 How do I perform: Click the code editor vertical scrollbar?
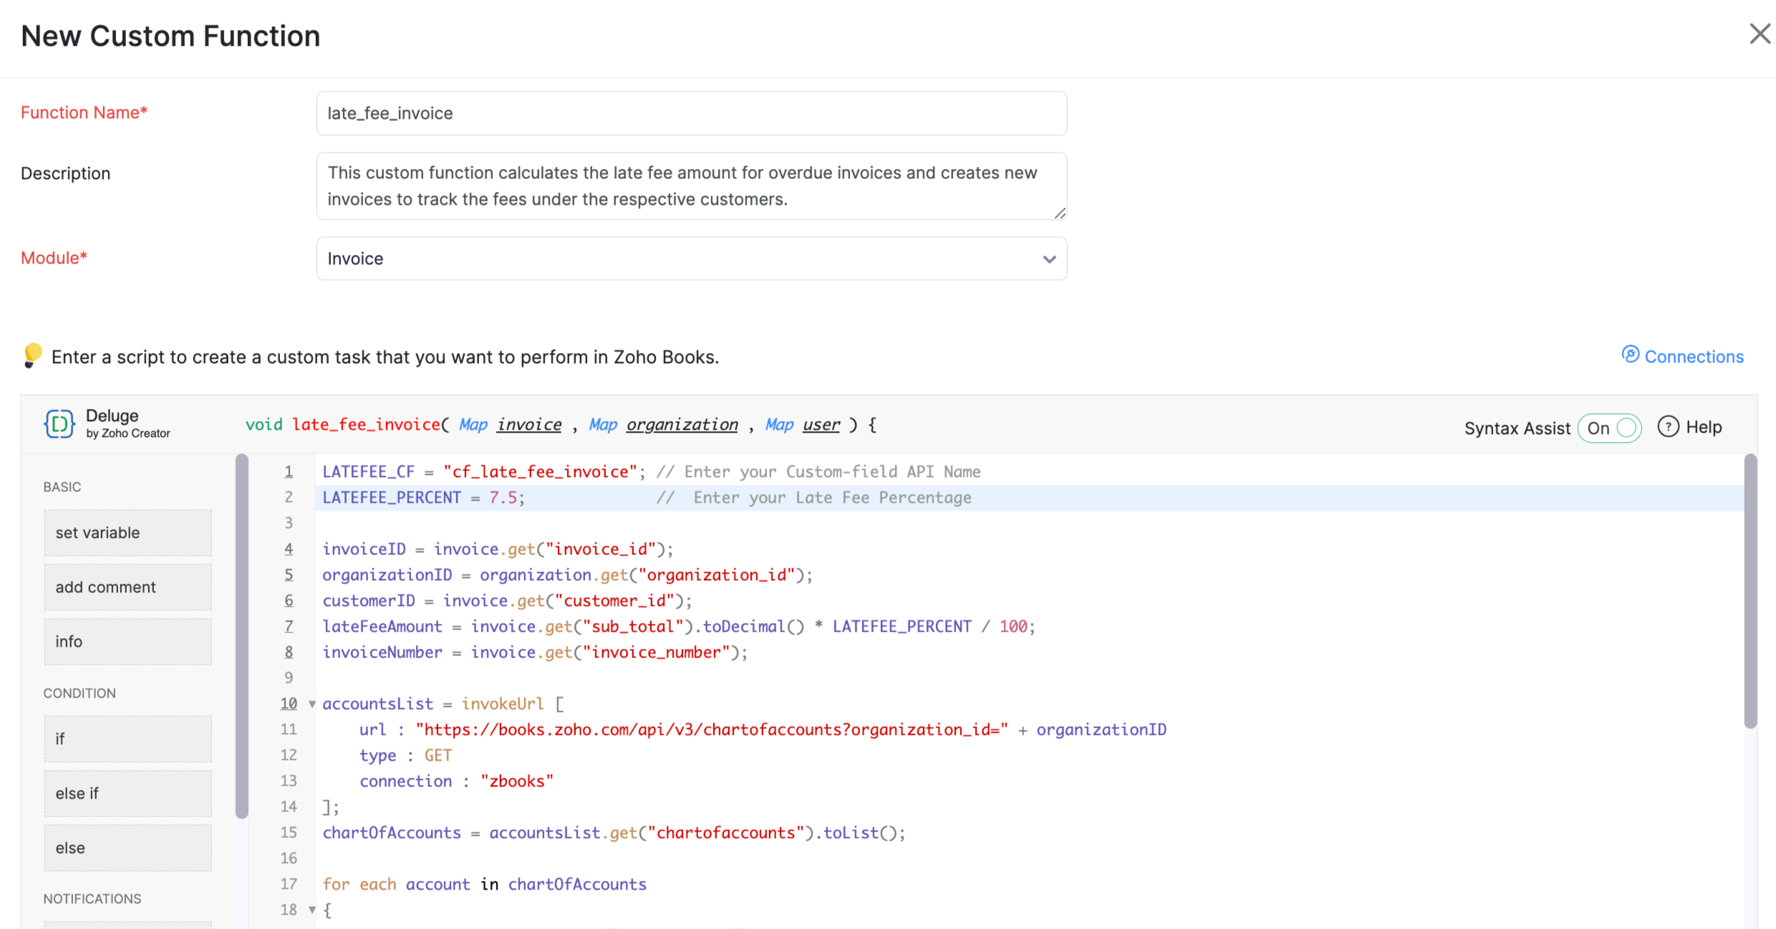(x=1750, y=592)
